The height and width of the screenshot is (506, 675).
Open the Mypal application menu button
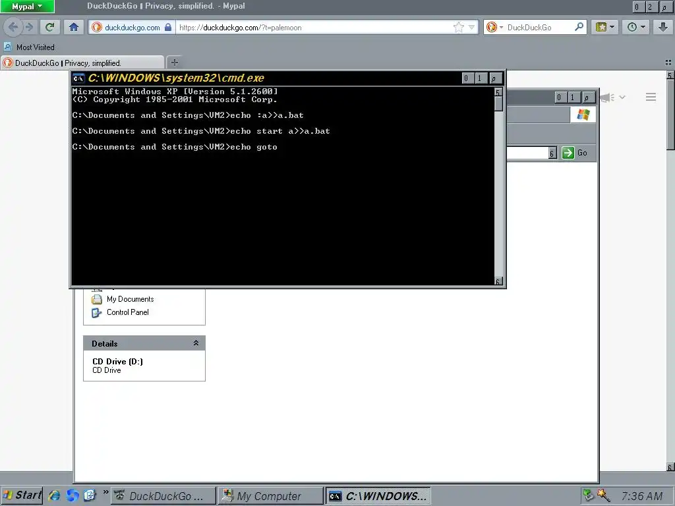click(27, 7)
